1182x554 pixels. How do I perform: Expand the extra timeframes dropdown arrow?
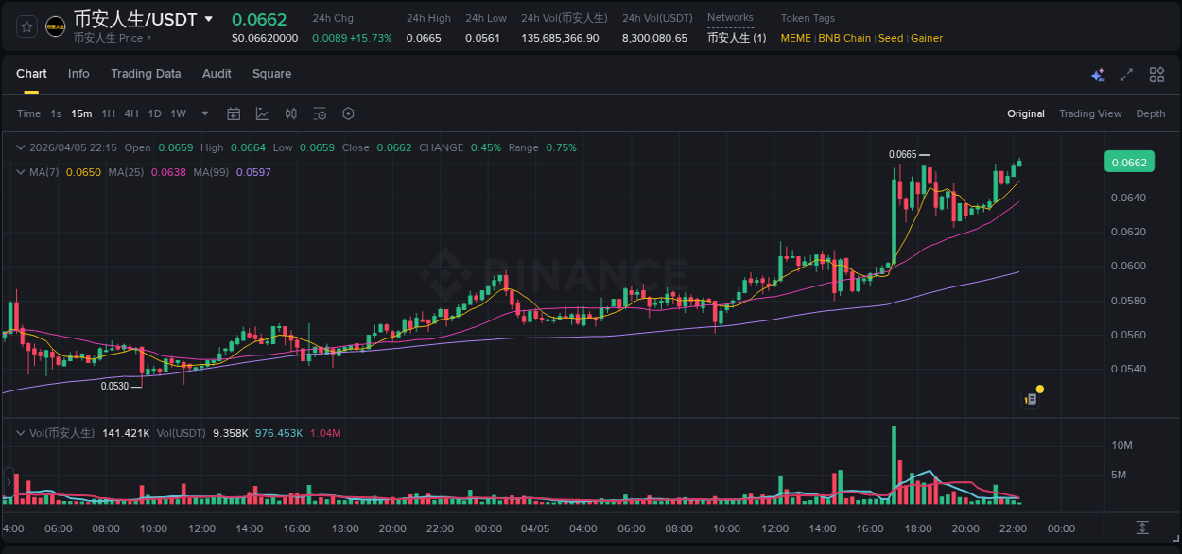coord(203,113)
